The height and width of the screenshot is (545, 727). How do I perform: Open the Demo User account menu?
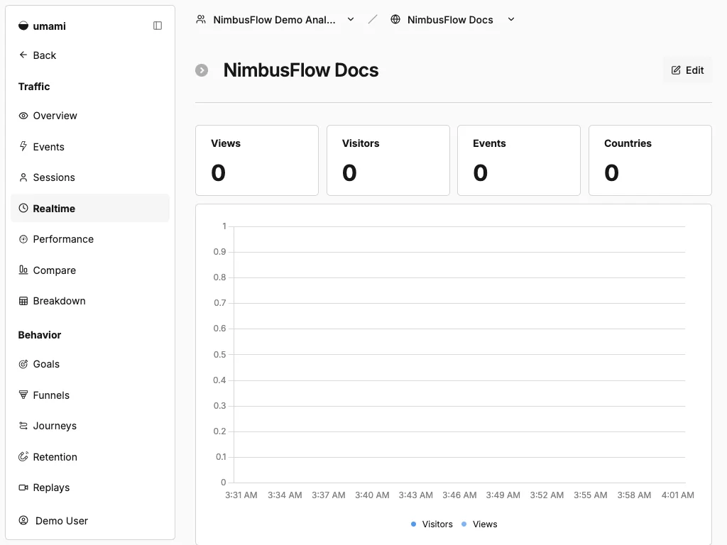pyautogui.click(x=90, y=521)
